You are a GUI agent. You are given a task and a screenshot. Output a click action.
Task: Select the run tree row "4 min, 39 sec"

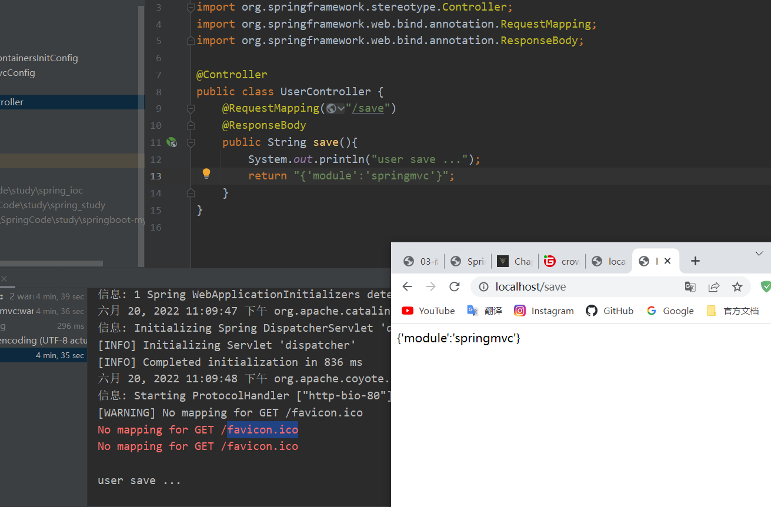(x=44, y=296)
